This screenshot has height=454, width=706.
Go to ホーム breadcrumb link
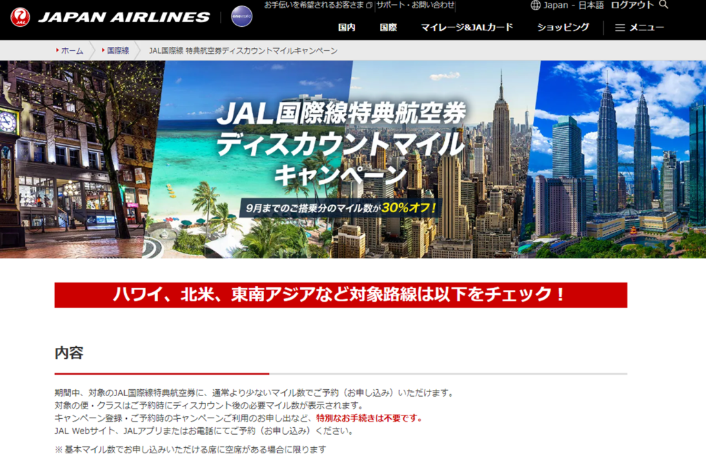pos(72,51)
